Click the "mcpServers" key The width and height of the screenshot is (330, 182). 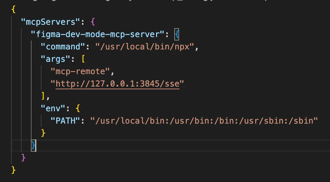point(51,22)
